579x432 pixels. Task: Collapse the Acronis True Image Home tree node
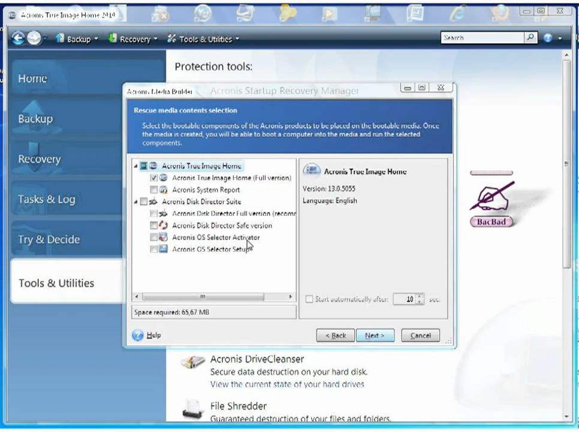pyautogui.click(x=136, y=166)
